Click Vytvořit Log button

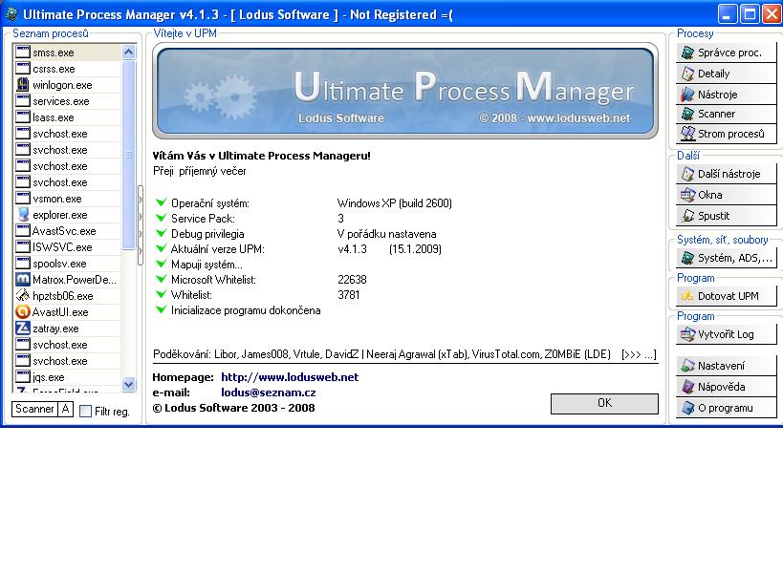[x=727, y=334]
